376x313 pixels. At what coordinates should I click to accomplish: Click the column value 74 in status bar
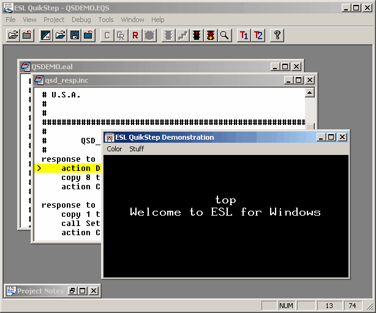coord(352,306)
